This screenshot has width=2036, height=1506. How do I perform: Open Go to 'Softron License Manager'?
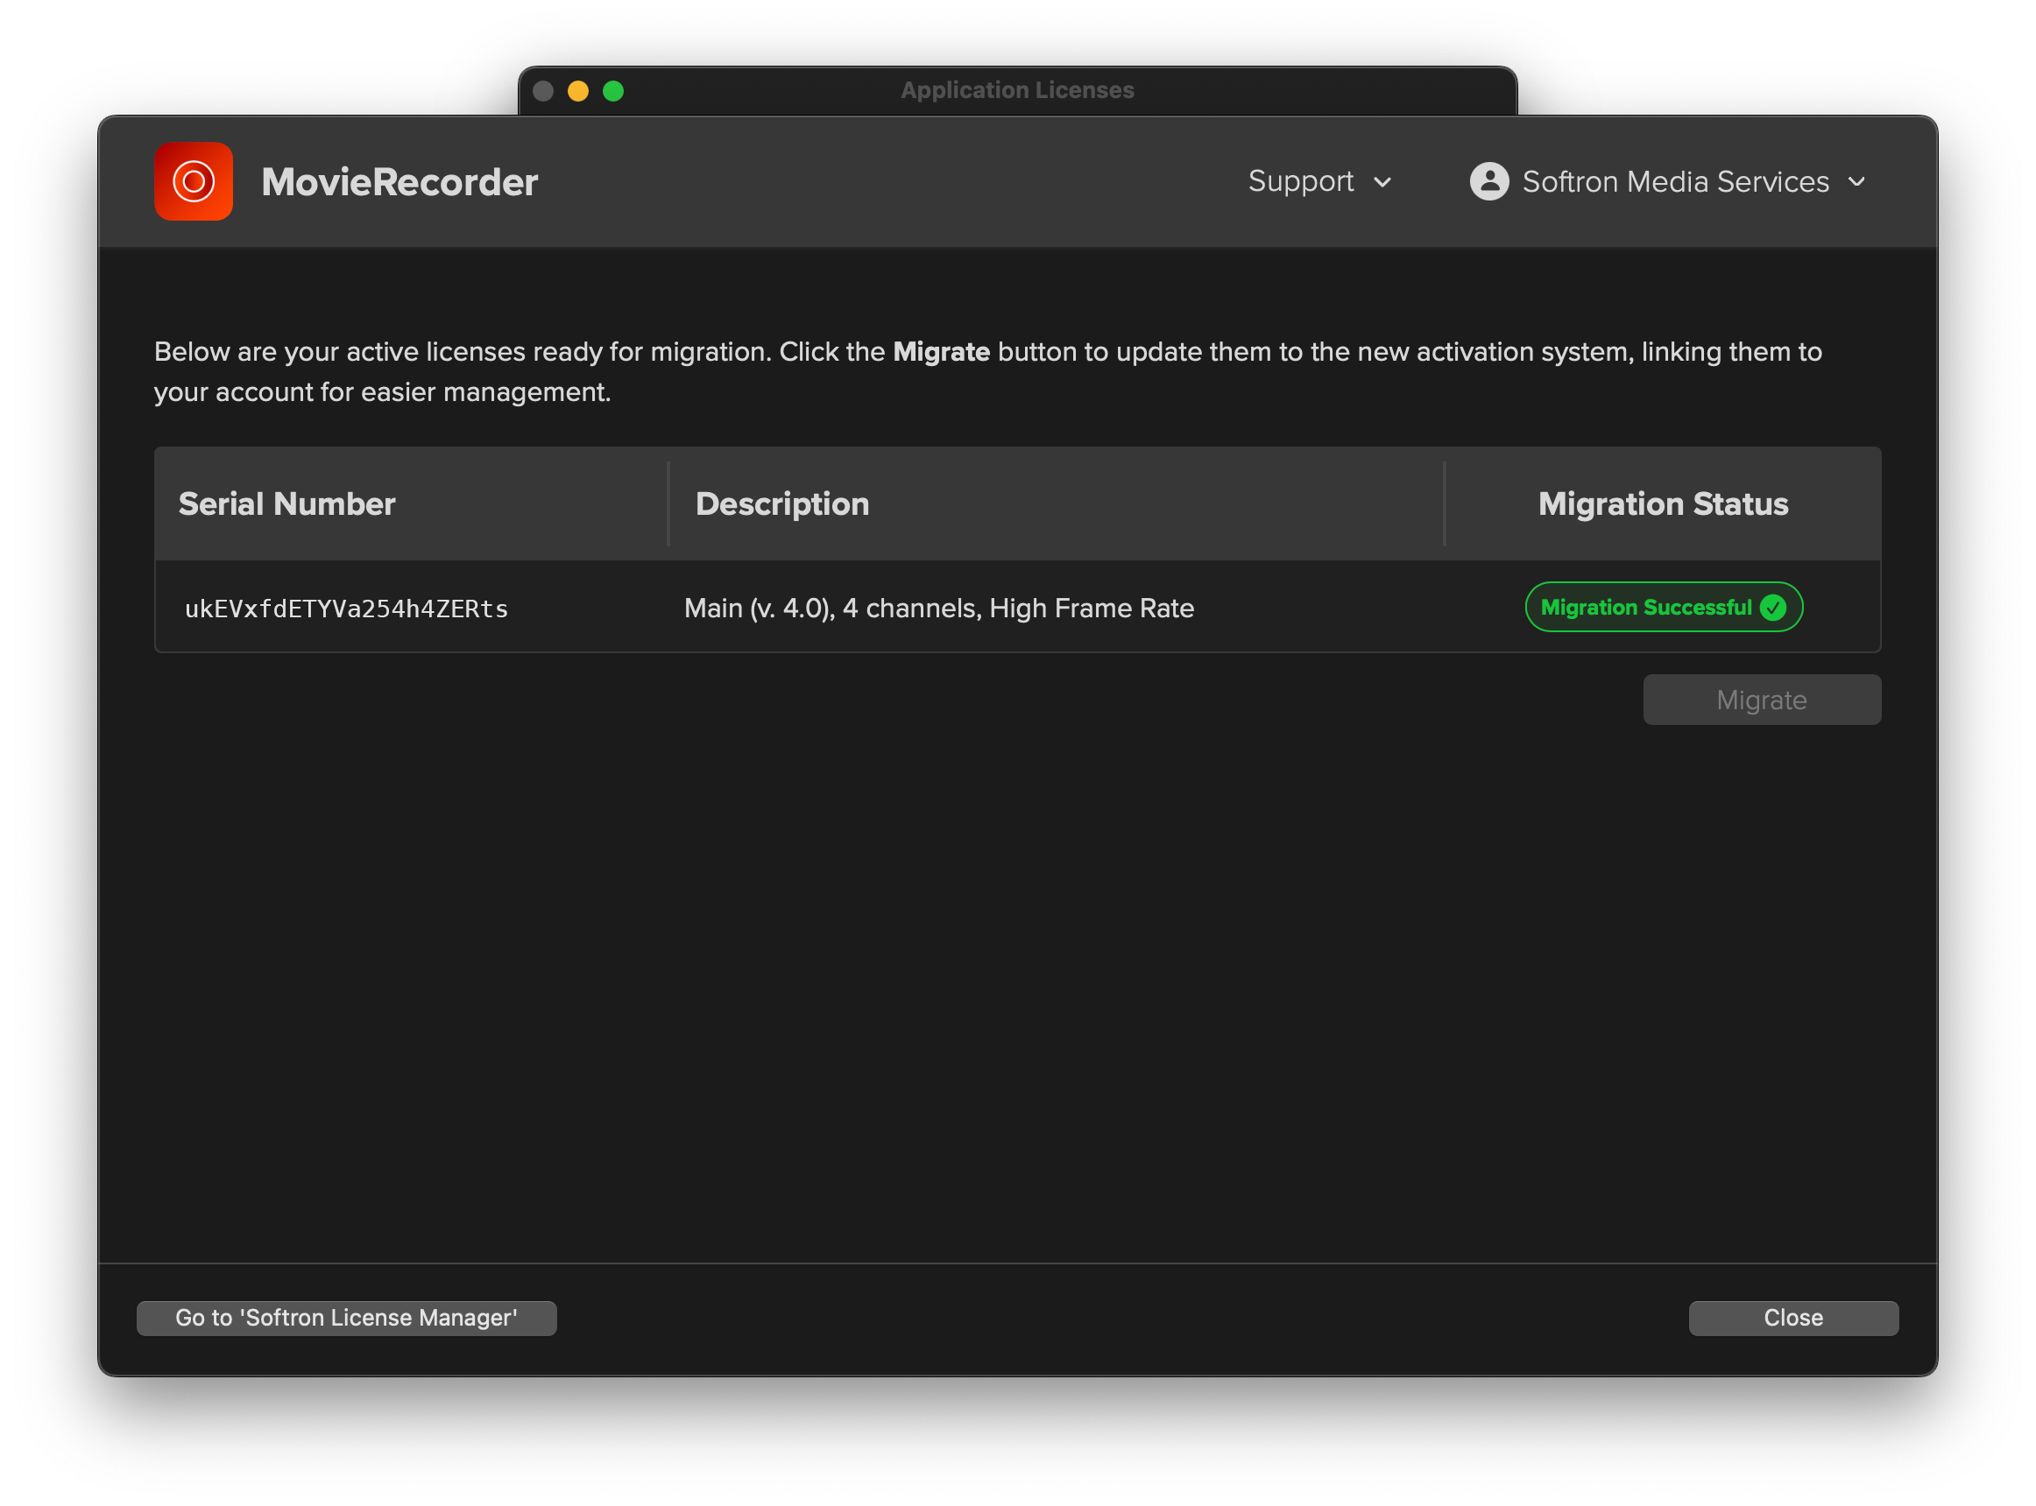(x=347, y=1319)
